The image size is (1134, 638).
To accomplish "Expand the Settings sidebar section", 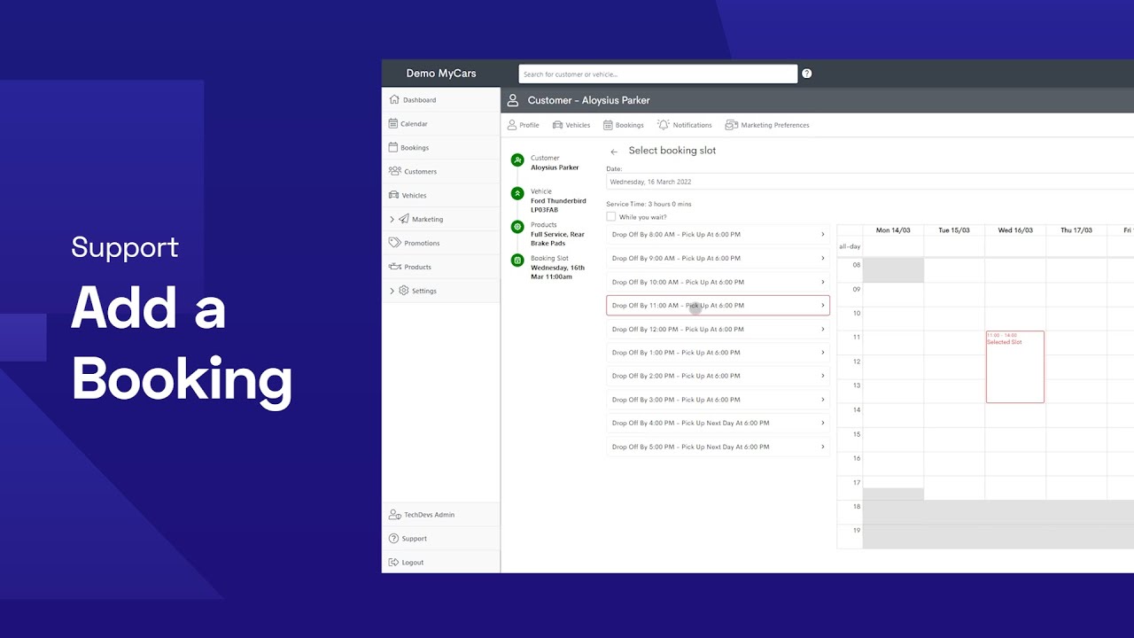I will pos(392,291).
